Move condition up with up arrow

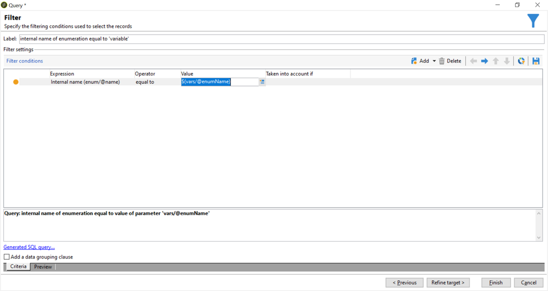pyautogui.click(x=496, y=61)
